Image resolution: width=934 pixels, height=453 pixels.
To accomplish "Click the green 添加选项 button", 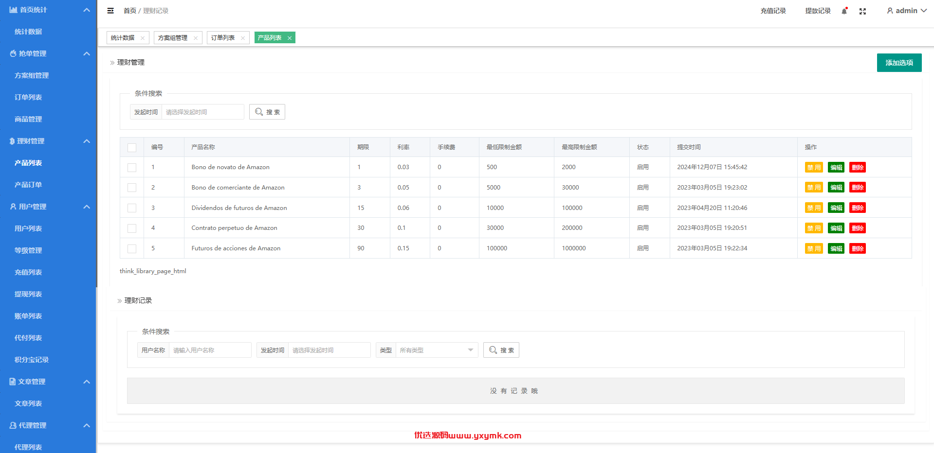I will pyautogui.click(x=899, y=63).
